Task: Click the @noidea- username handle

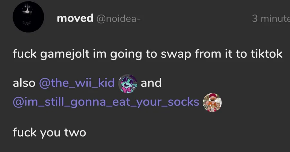Action: point(119,19)
